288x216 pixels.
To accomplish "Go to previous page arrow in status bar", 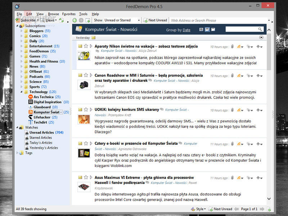I will pos(237,209).
